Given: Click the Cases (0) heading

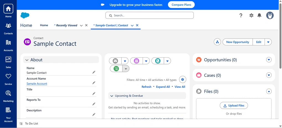Looking at the screenshot, I should tap(212, 75).
